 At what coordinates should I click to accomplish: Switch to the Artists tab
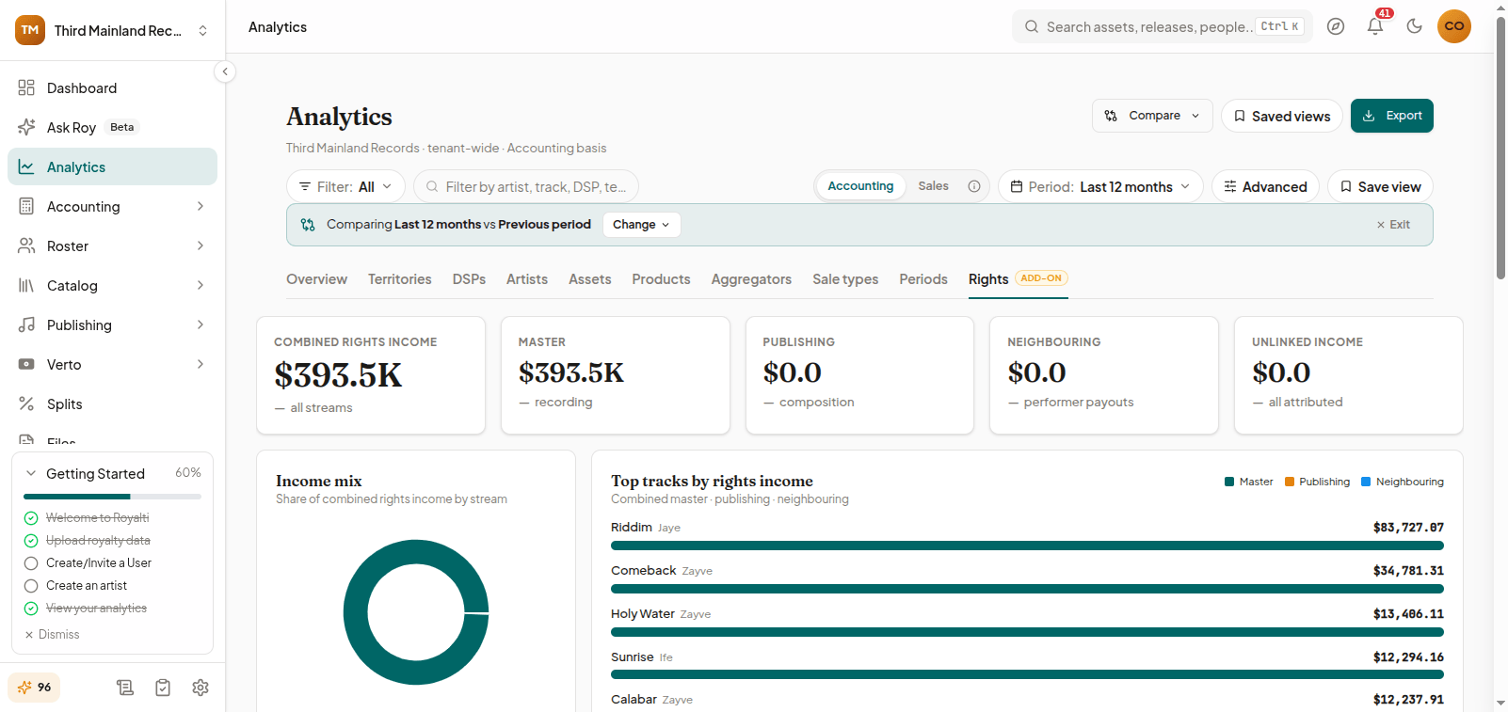click(x=527, y=279)
